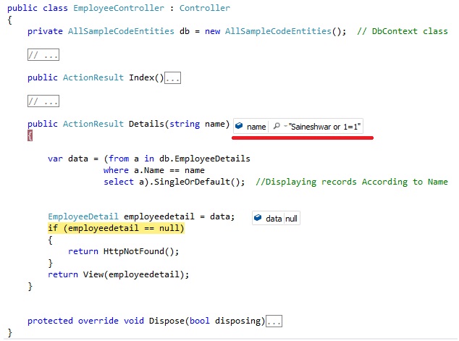This screenshot has height=341, width=459.
Task: Click the Controller base class name
Action: 205,8
